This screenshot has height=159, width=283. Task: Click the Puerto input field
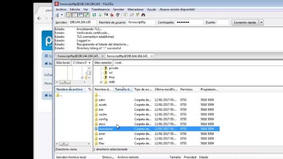223,23
